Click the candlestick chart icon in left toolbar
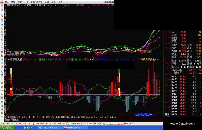 (2, 17)
